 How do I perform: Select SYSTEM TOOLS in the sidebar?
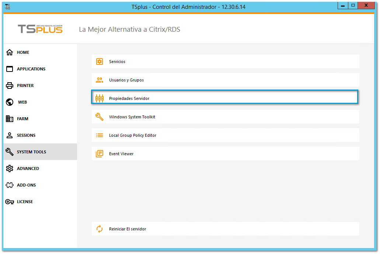(40, 152)
